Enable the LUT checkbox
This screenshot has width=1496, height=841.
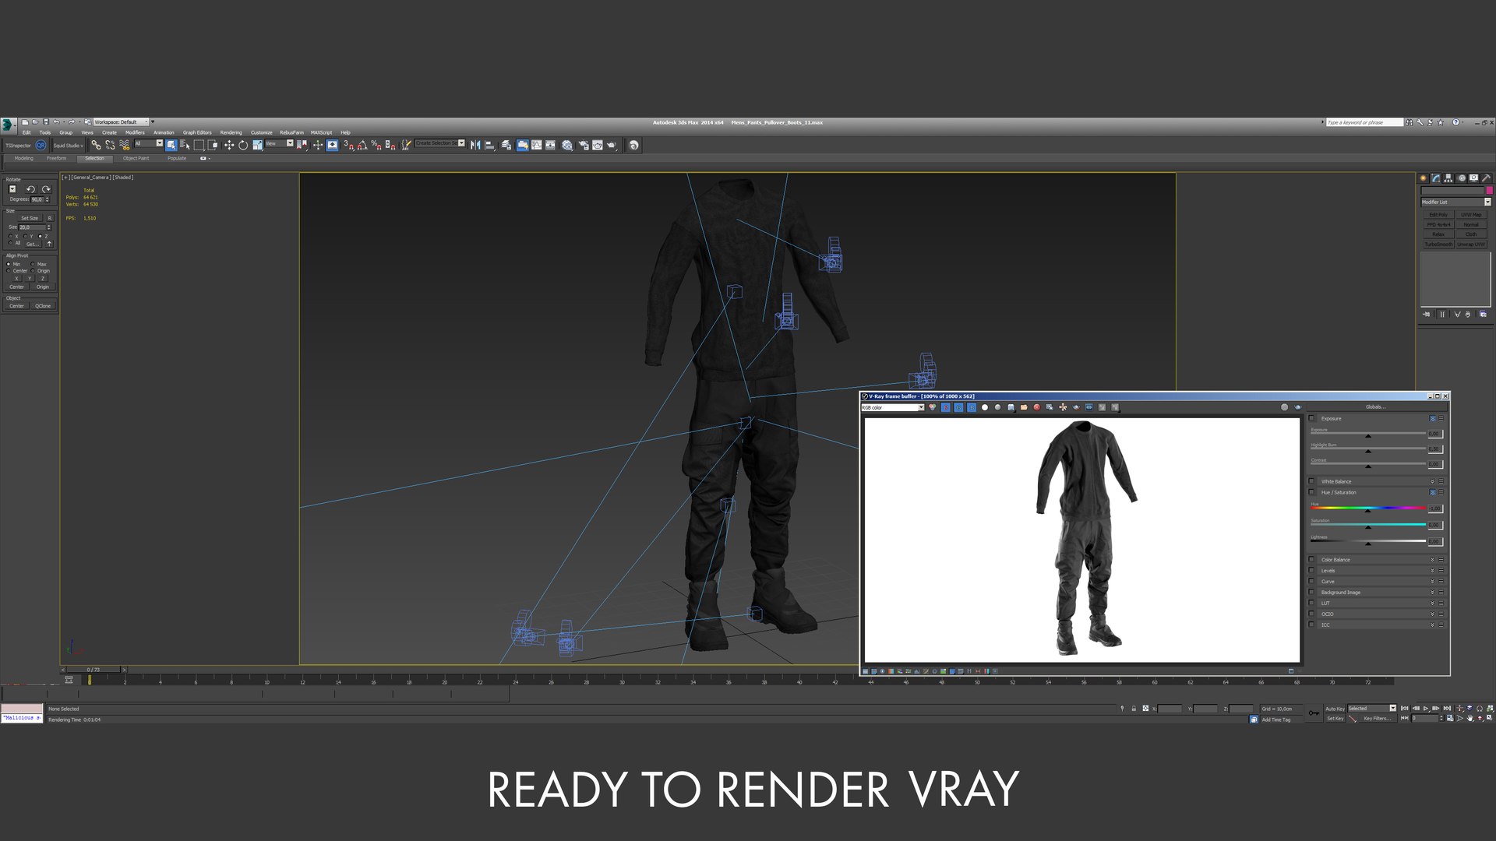coord(1311,603)
